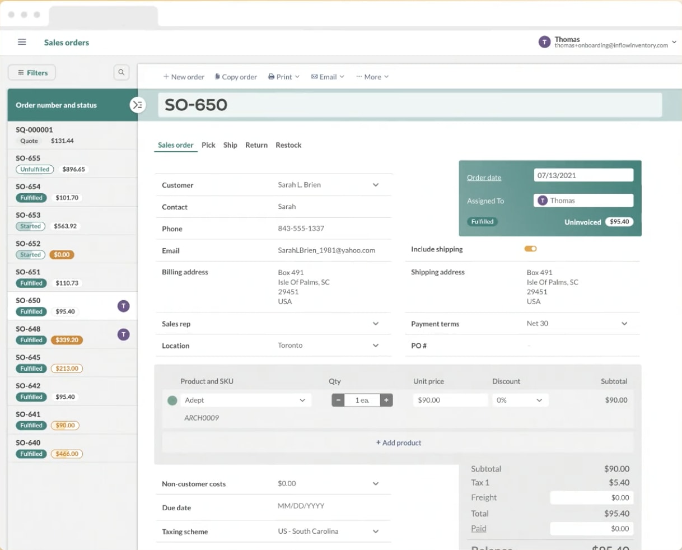Start a new order via + New order

point(183,76)
